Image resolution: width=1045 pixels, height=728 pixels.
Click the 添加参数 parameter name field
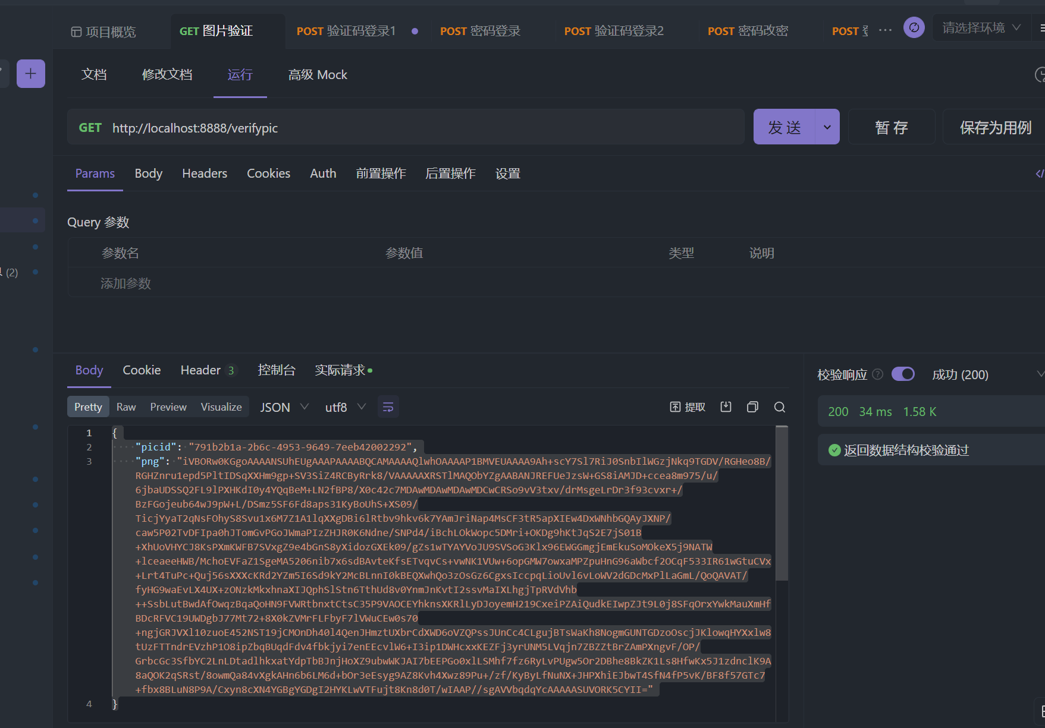click(125, 283)
